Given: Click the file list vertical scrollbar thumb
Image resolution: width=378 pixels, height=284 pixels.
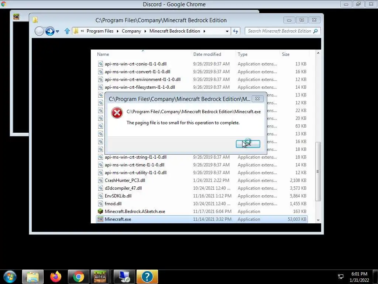Looking at the screenshot, I should (x=318, y=172).
